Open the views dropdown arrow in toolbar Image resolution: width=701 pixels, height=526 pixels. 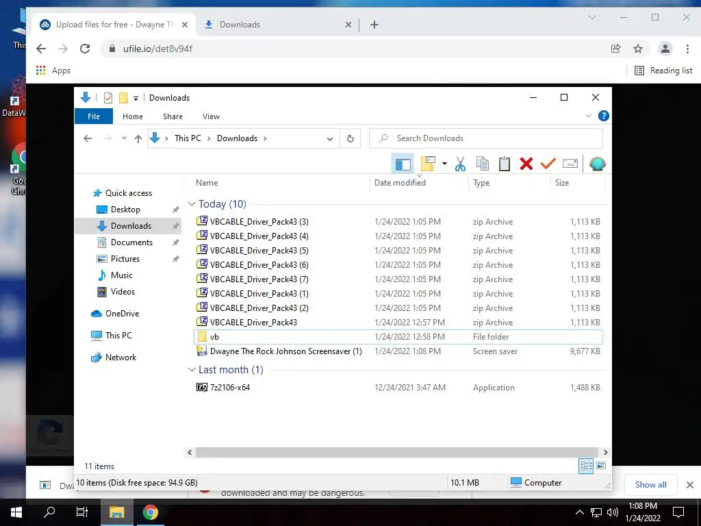coord(444,164)
